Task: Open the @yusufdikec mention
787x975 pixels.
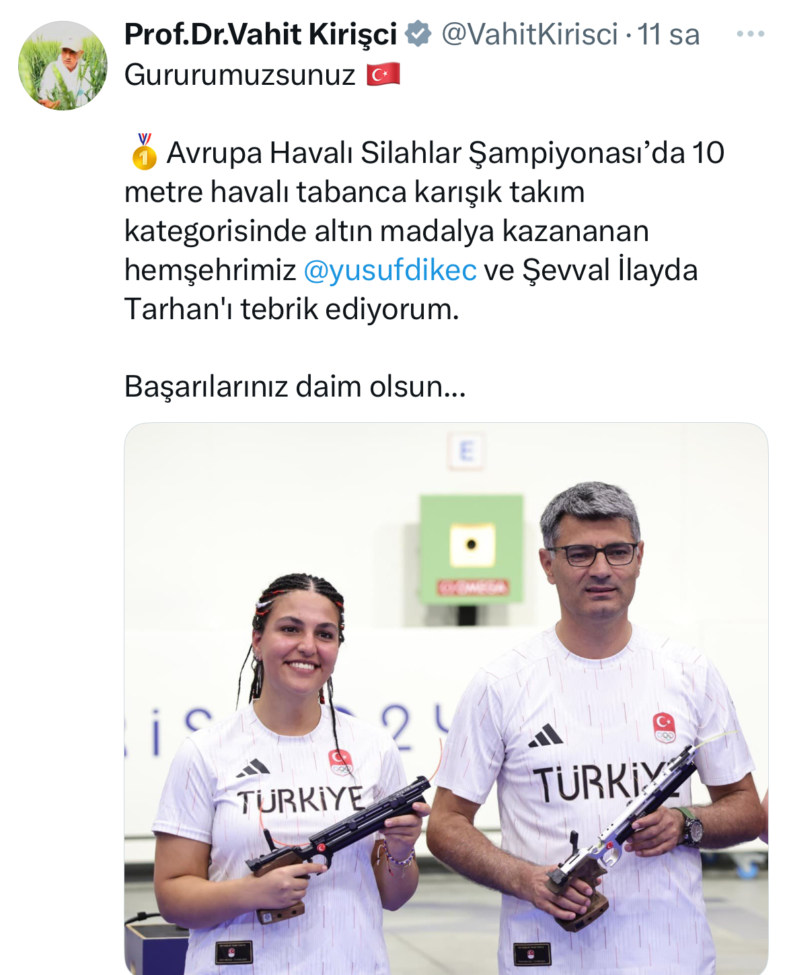Action: coord(390,270)
